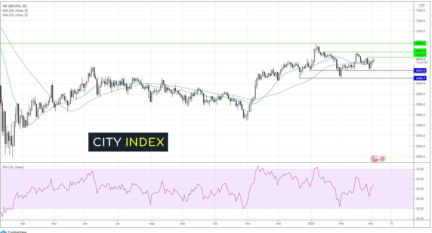Click the green 6970.7 price label
The image size is (432, 233).
point(420,43)
